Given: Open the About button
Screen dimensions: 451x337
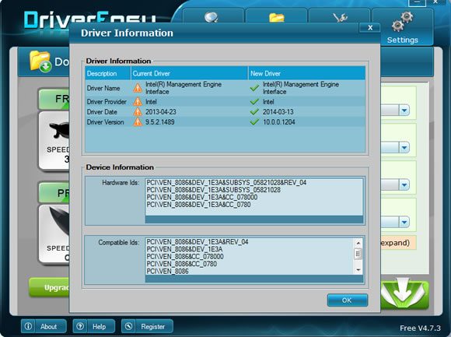Looking at the screenshot, I should [x=44, y=326].
